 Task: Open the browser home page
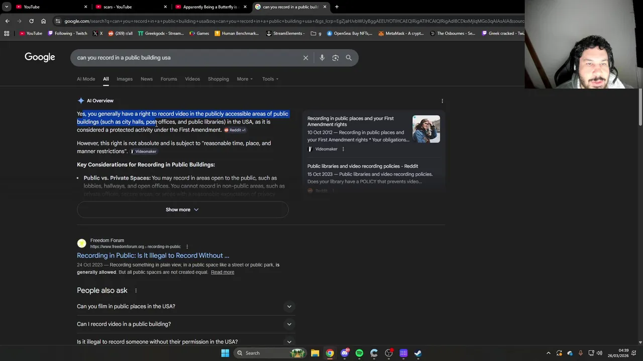pos(43,21)
